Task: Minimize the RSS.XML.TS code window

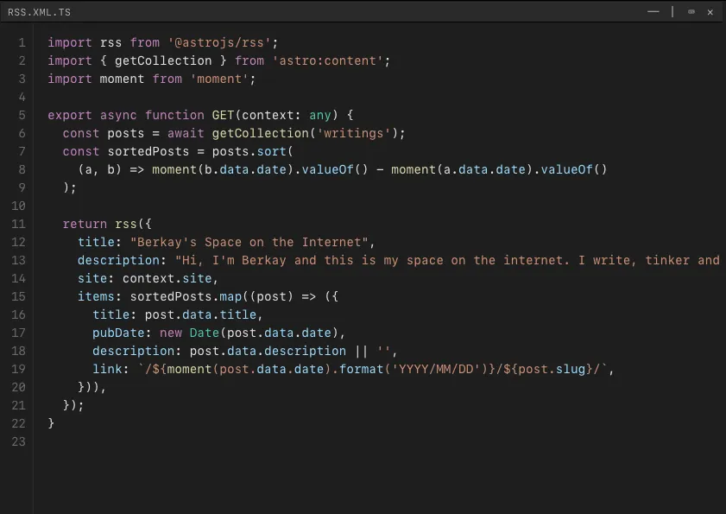Action: click(x=653, y=11)
